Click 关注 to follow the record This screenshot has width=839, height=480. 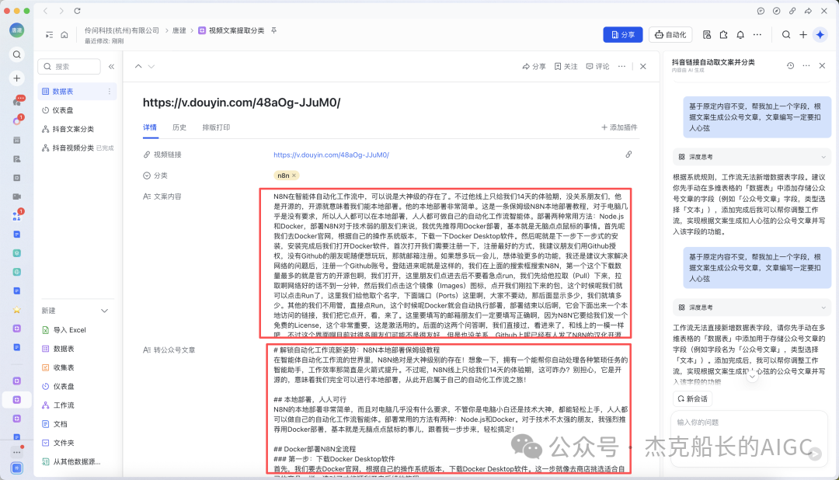[x=566, y=66]
